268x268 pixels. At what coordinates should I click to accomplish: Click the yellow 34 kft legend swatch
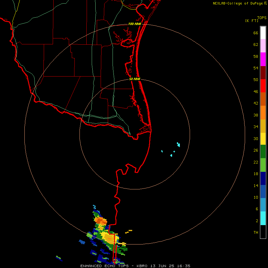263,139
